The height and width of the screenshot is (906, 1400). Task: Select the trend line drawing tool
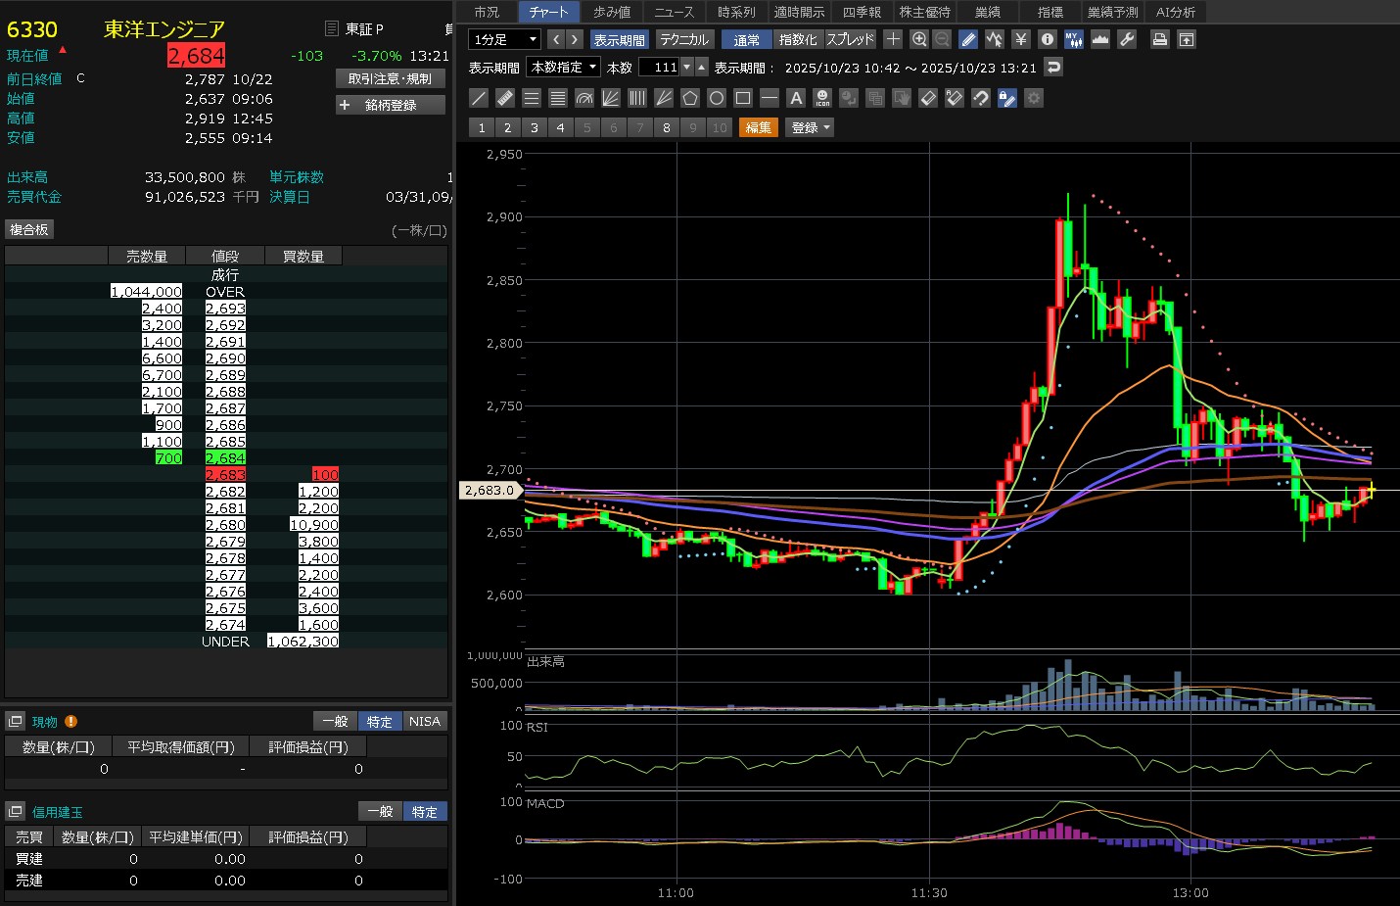(x=479, y=98)
